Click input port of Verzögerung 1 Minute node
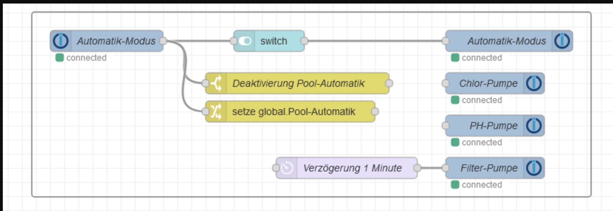 276,168
